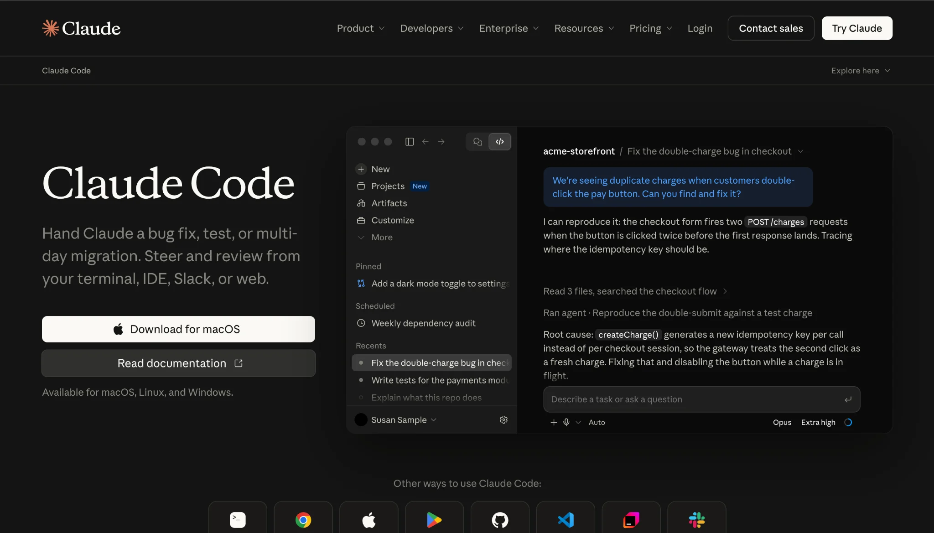Viewport: 934px width, 533px height.
Task: Click the forward arrow in the app window
Action: click(441, 142)
